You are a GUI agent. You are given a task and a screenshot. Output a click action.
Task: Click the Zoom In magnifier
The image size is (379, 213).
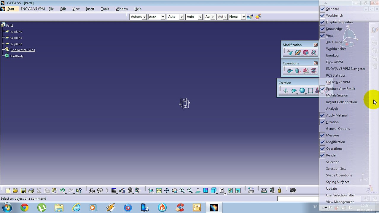(x=182, y=191)
